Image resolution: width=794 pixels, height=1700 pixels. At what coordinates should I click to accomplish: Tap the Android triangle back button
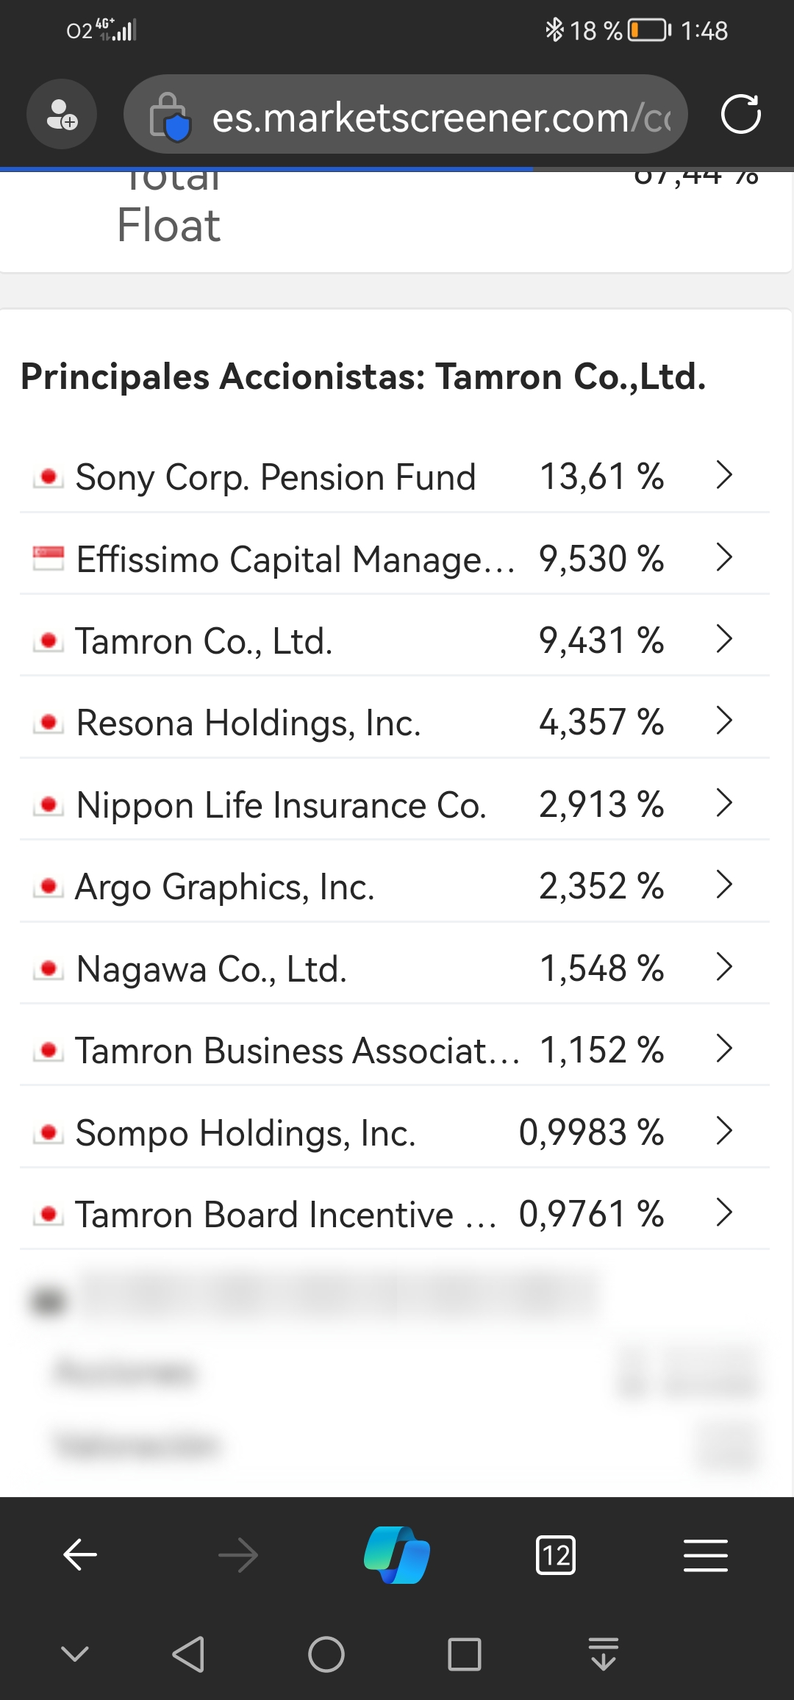pyautogui.click(x=188, y=1654)
